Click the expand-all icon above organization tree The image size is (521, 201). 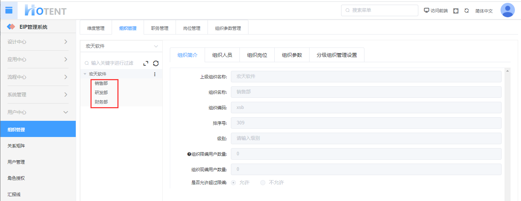145,63
